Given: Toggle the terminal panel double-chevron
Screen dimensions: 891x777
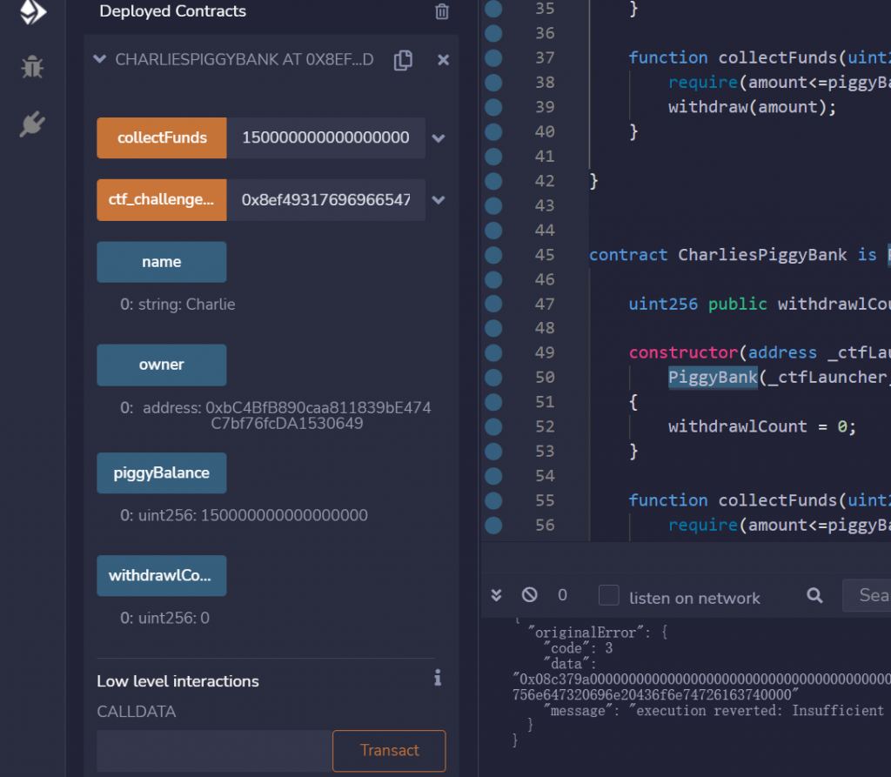Looking at the screenshot, I should [x=497, y=596].
